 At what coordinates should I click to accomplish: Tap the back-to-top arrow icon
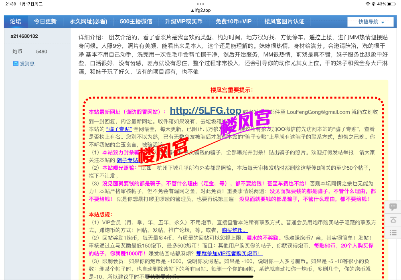click(x=393, y=219)
